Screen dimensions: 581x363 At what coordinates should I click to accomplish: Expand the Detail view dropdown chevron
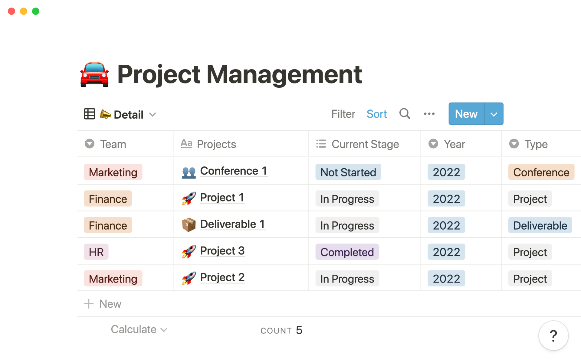coord(153,115)
